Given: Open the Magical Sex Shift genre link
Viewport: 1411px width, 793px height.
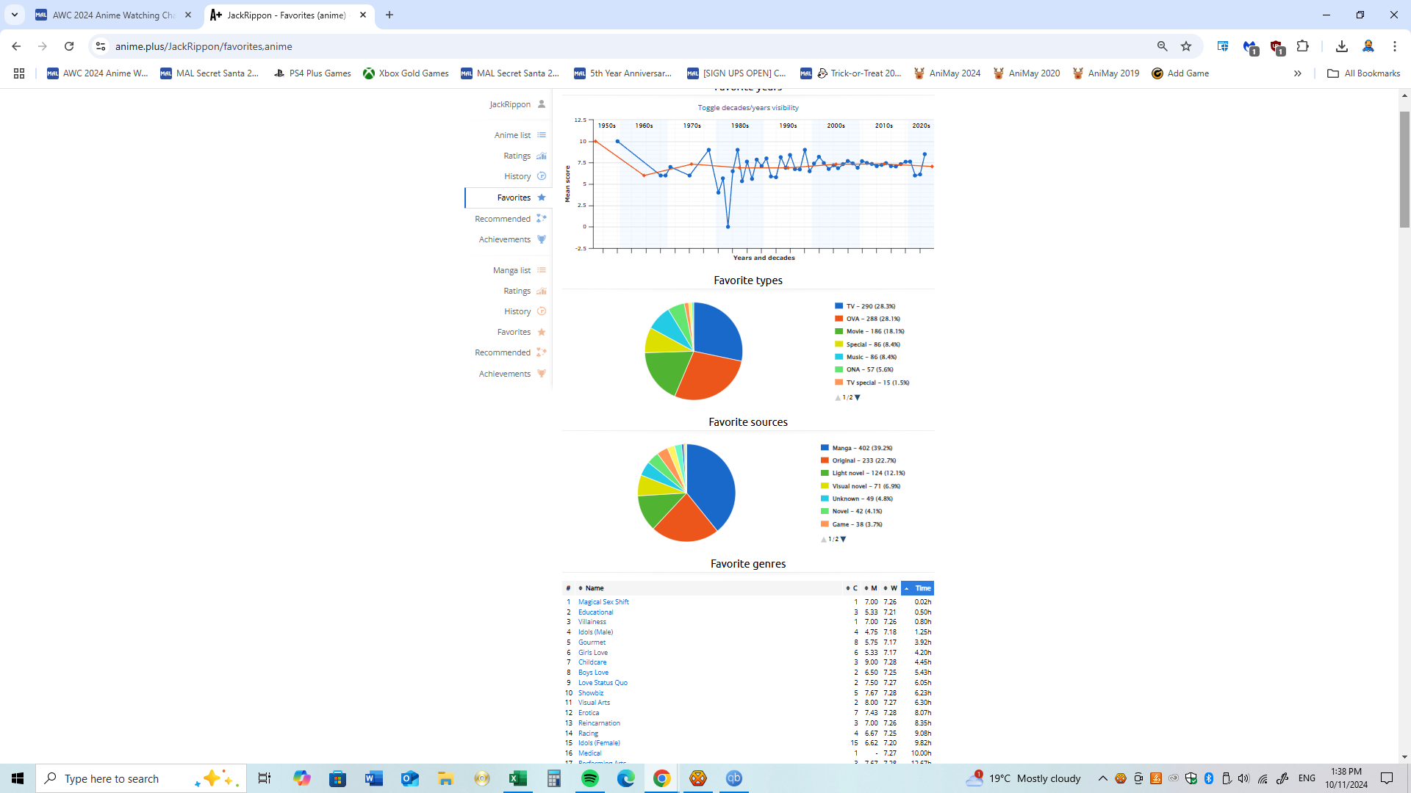Looking at the screenshot, I should (x=603, y=602).
